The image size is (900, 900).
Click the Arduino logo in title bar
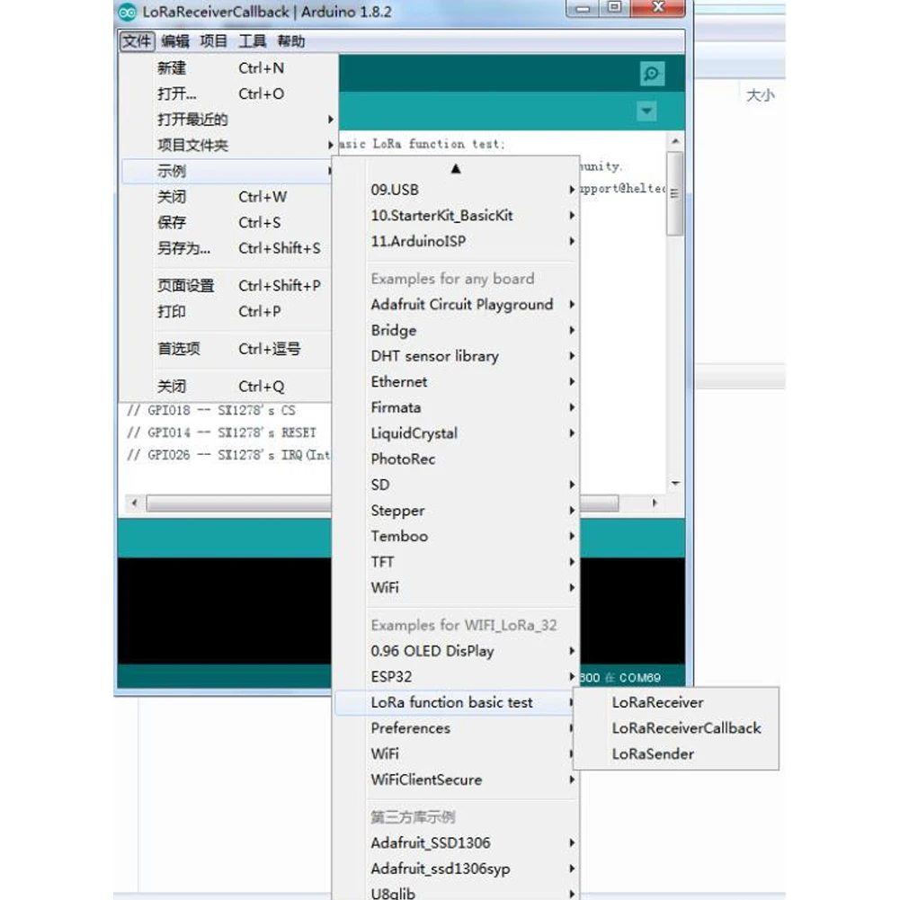pyautogui.click(x=128, y=12)
